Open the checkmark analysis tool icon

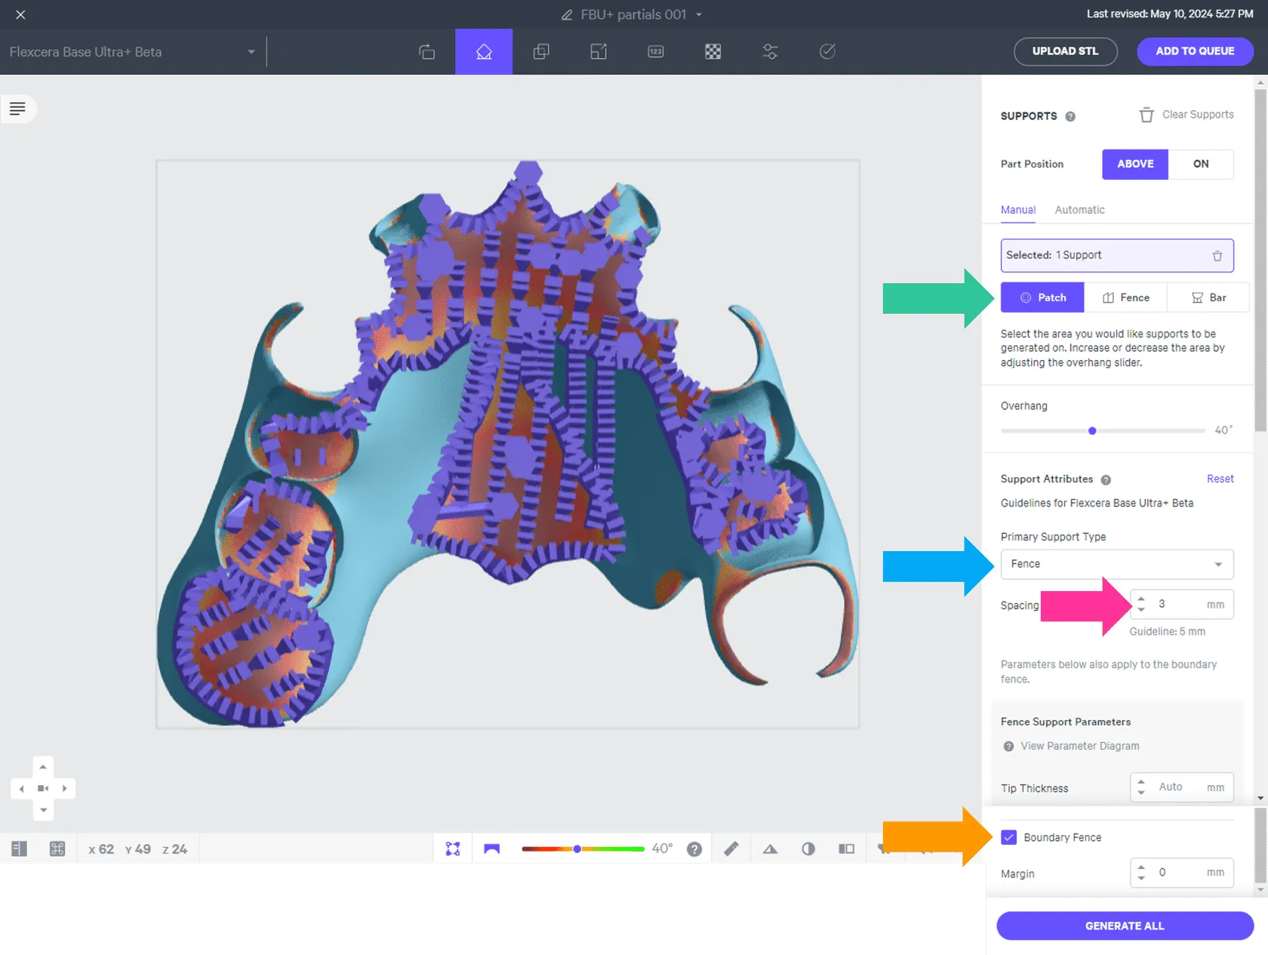(x=827, y=51)
